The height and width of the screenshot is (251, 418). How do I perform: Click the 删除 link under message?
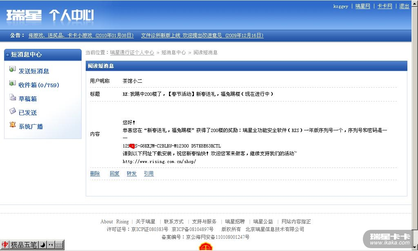(x=95, y=174)
